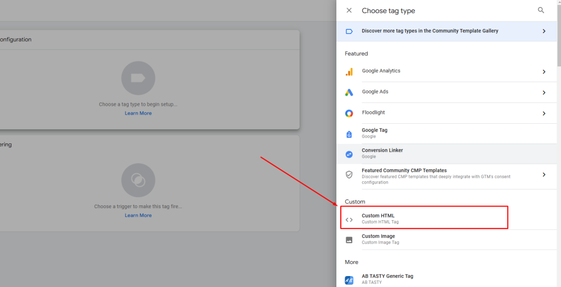Expand Google Ads chevron arrow

point(544,93)
